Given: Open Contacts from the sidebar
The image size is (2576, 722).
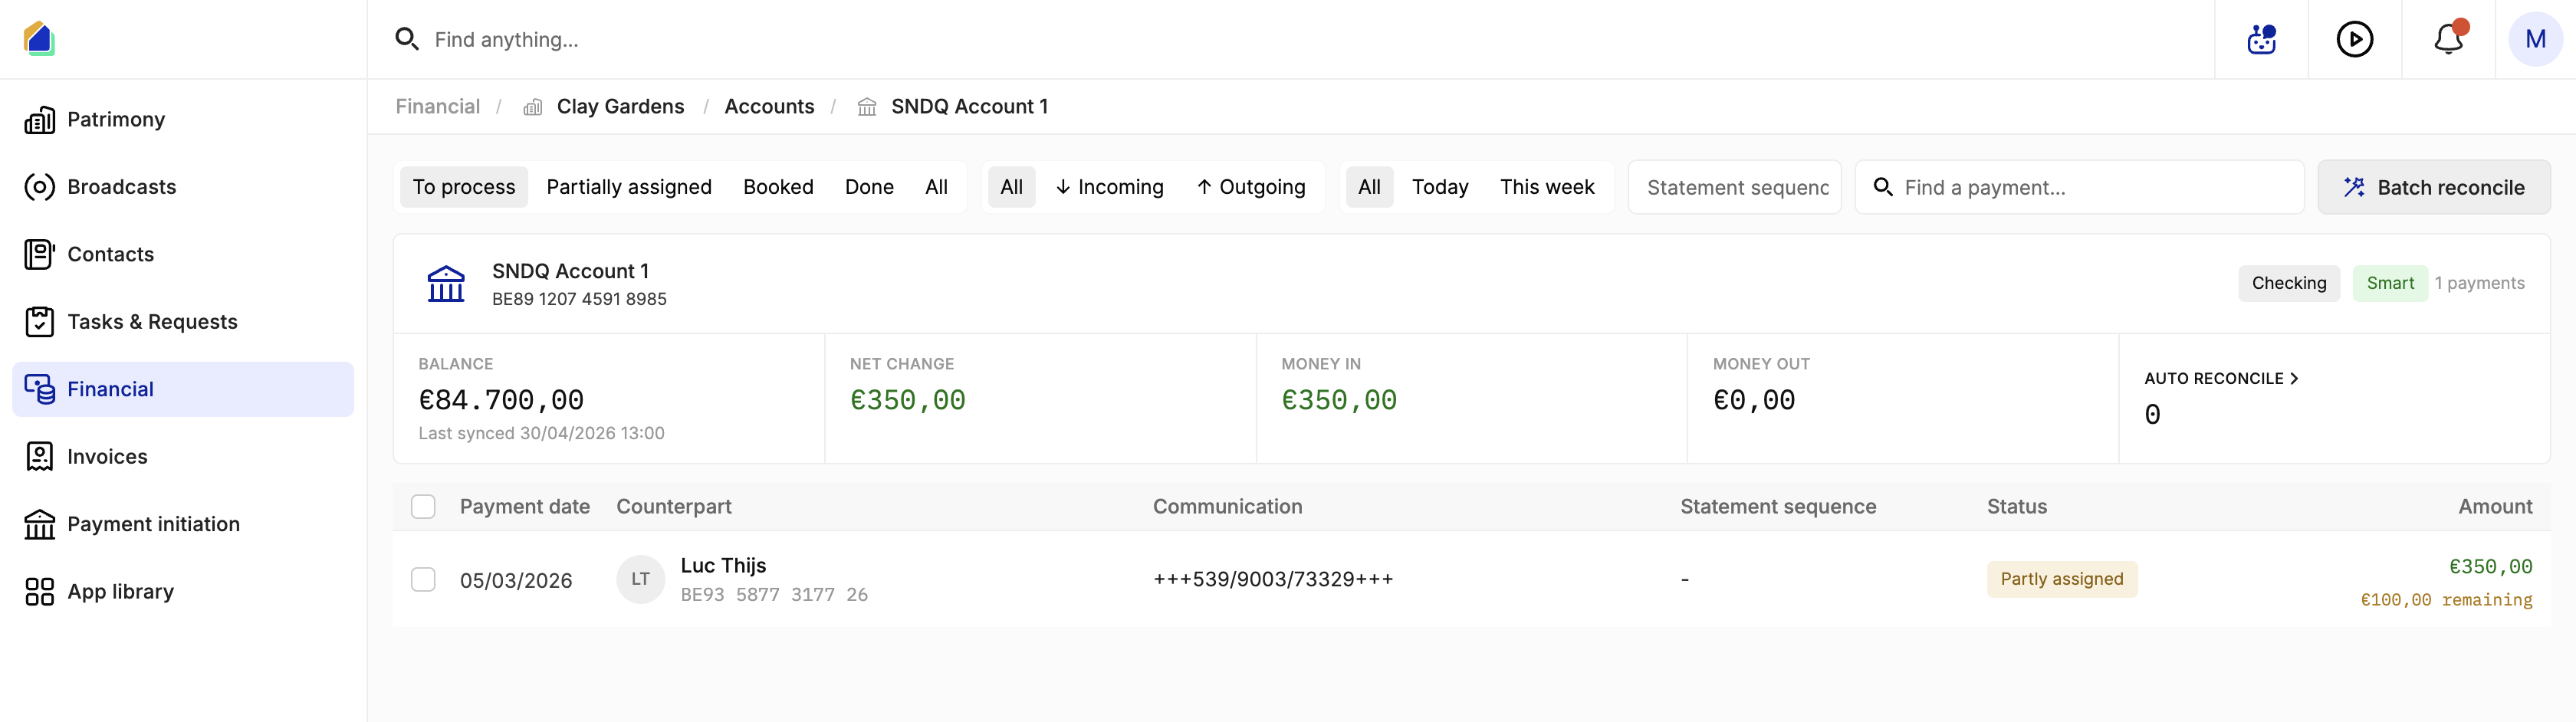Looking at the screenshot, I should pyautogui.click(x=183, y=254).
